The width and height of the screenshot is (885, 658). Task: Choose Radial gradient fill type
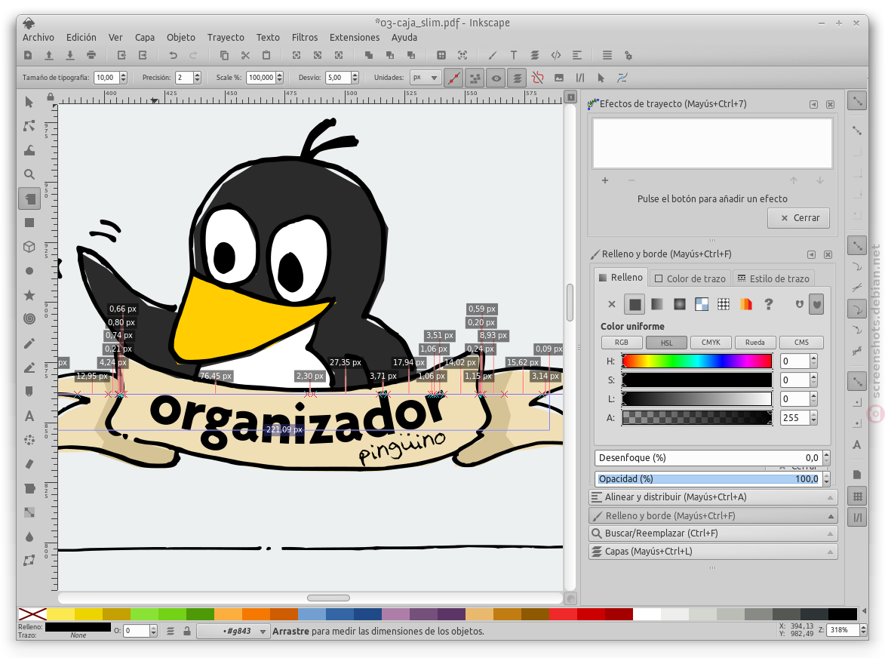[680, 305]
